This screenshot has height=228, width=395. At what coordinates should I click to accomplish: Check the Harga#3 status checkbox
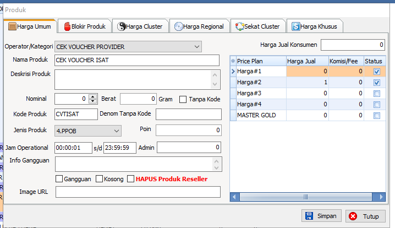coord(377,94)
